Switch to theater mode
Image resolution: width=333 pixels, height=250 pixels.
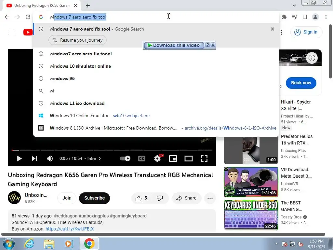click(189, 159)
